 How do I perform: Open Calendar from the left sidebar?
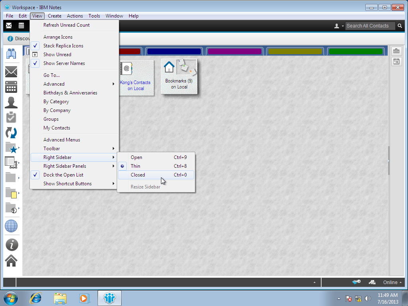point(11,87)
